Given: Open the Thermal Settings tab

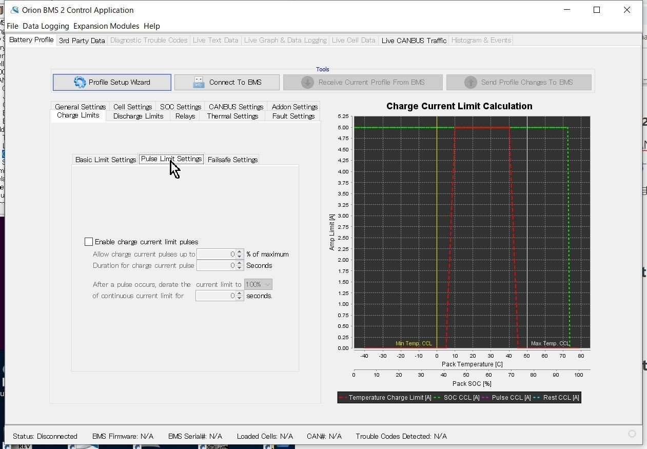Looking at the screenshot, I should [x=232, y=116].
